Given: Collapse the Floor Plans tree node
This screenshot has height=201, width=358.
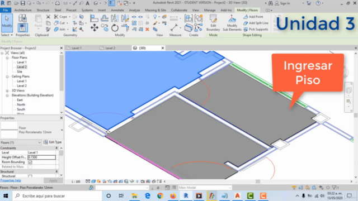Looking at the screenshot, I should tap(7, 58).
